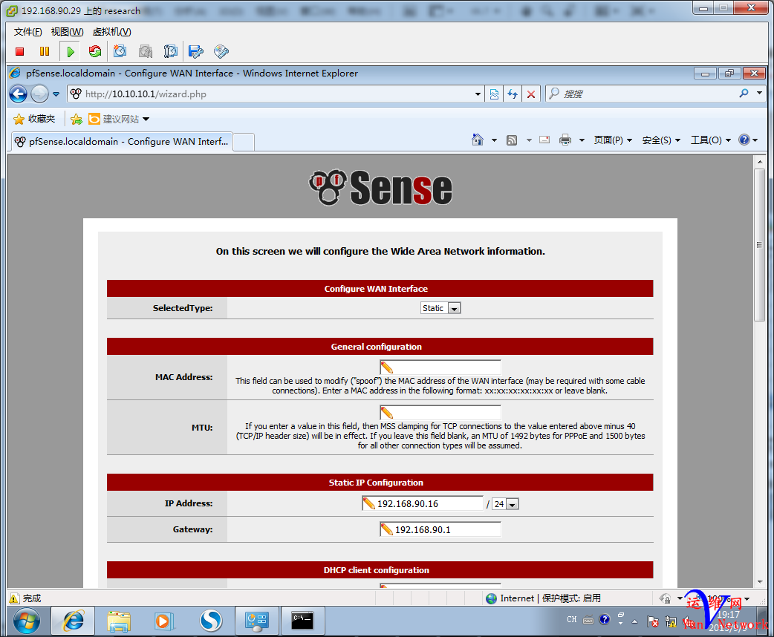Image resolution: width=774 pixels, height=637 pixels.
Task: Open the 视图(W) menu
Action: point(67,32)
